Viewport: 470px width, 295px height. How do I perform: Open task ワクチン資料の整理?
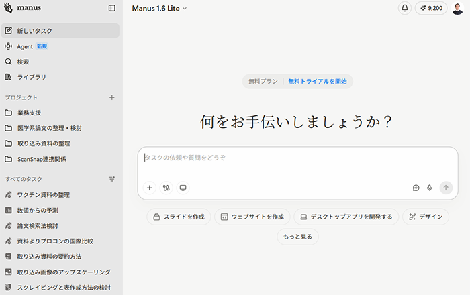(x=60, y=195)
